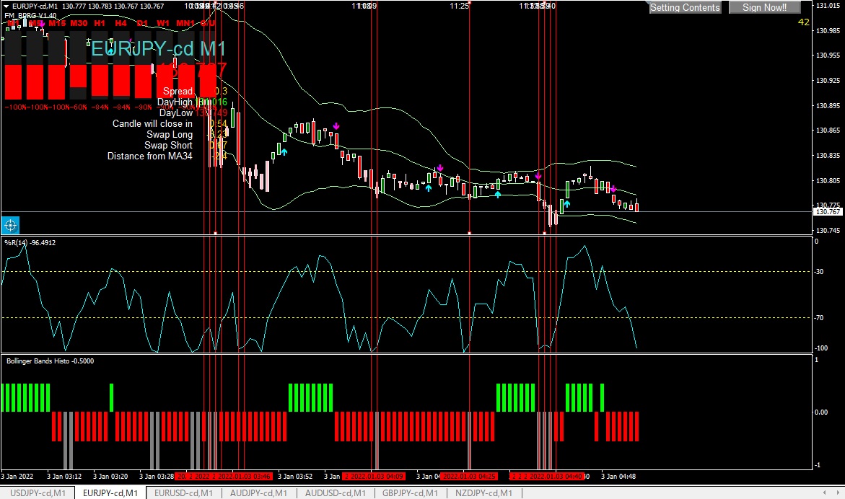Select the last magenta sell arrow on the chart
The width and height of the screenshot is (845, 499).
tap(613, 188)
